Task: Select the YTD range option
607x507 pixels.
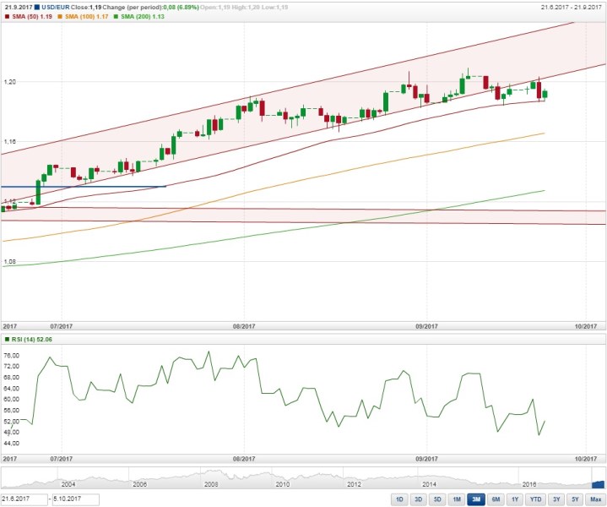Action: [x=534, y=499]
